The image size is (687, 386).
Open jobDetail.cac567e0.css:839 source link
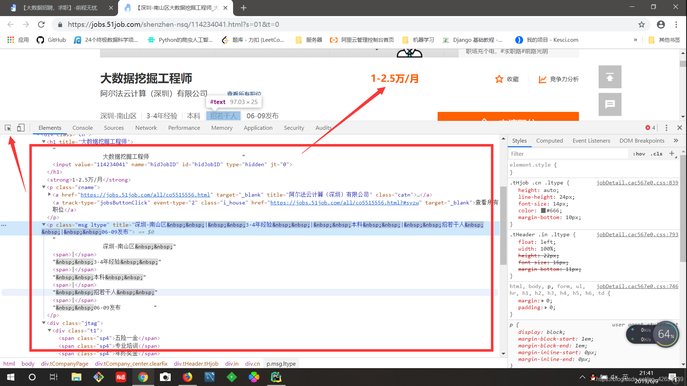coord(637,183)
